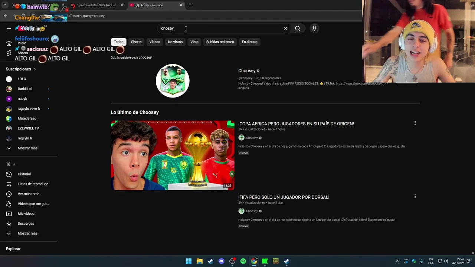Open volume control in system tray
Image resolution: width=475 pixels, height=267 pixels.
pos(446,261)
